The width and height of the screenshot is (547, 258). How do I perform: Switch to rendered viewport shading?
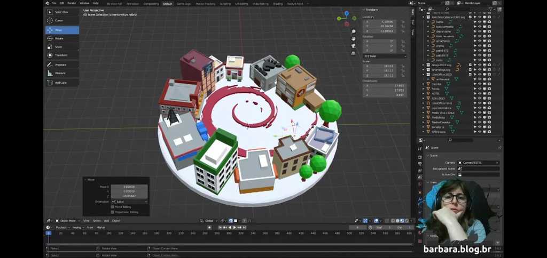[406, 221]
